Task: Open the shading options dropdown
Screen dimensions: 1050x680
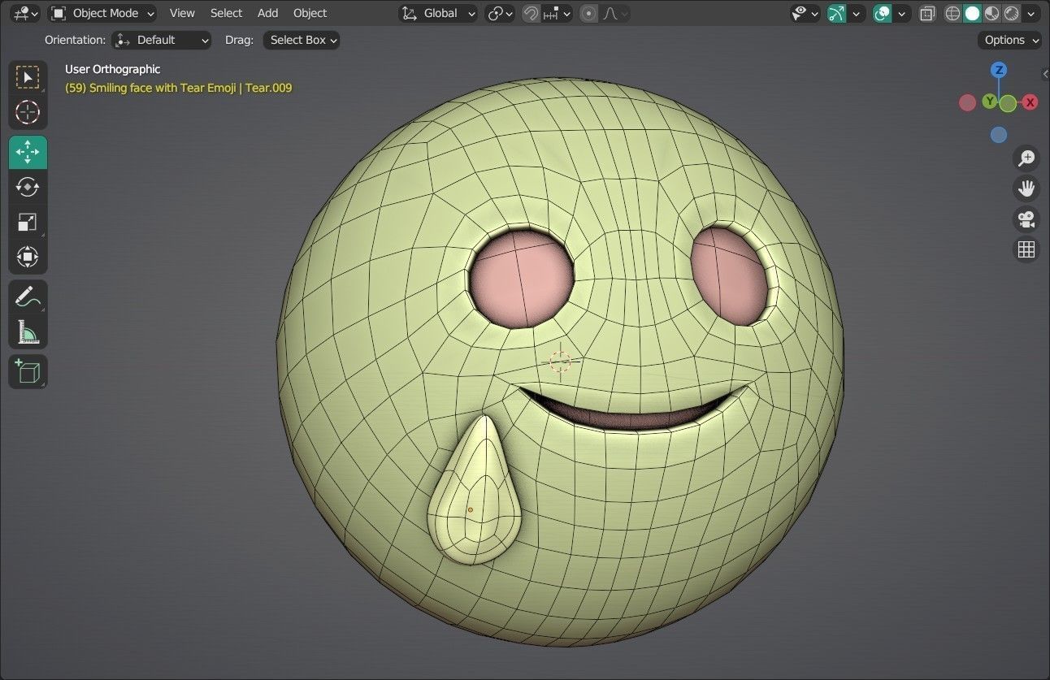Action: pos(1031,13)
